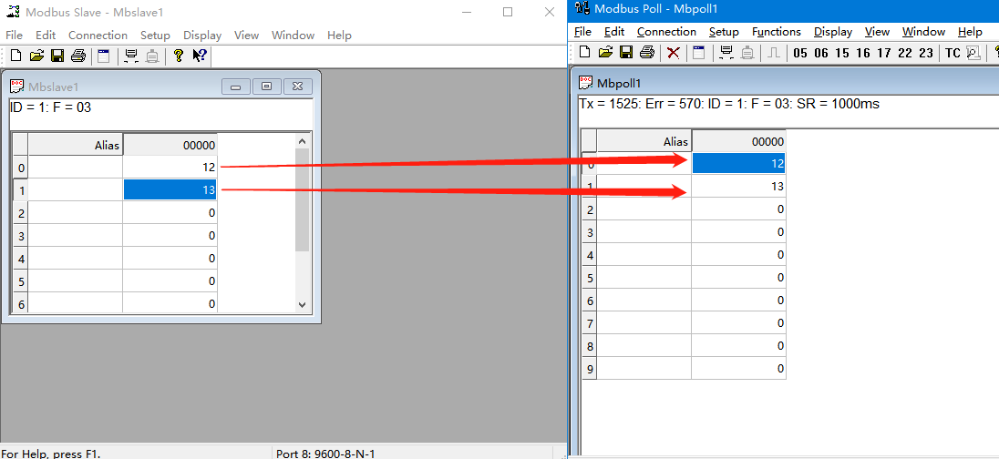This screenshot has width=999, height=459.
Task: Click the Save icon in Modbus Slave toolbar
Action: [x=57, y=56]
